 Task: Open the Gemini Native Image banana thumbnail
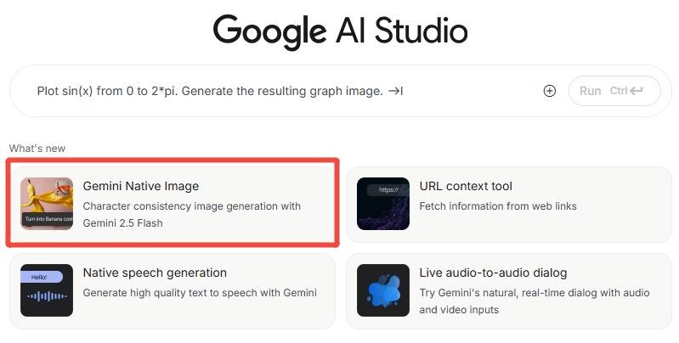[x=46, y=204]
